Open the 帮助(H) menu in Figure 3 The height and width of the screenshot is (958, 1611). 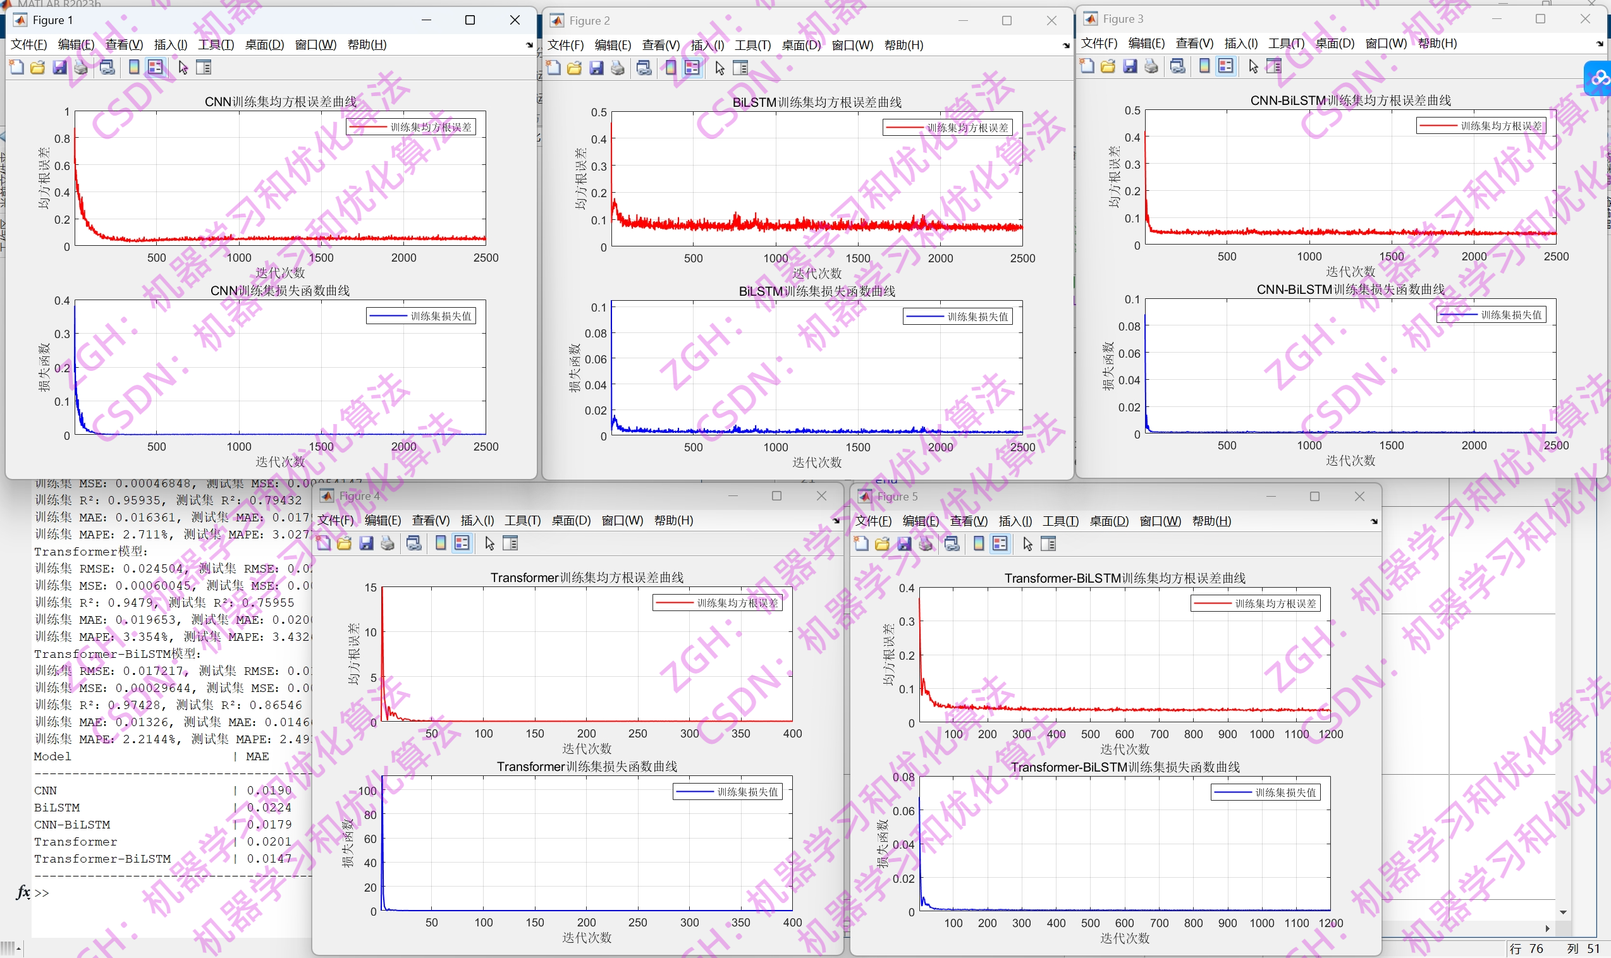(1438, 43)
